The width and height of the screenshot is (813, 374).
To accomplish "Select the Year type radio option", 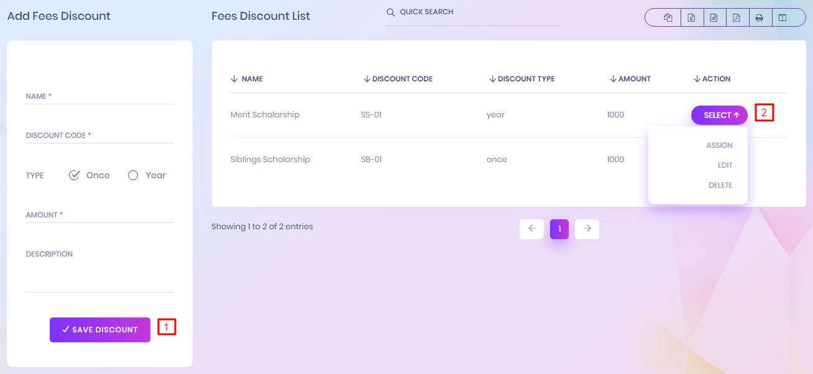I will (x=133, y=175).
